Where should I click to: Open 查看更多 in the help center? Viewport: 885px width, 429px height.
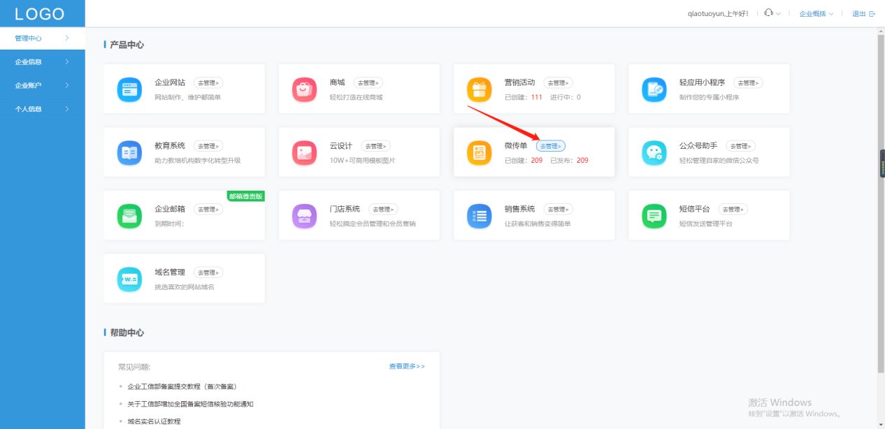pos(404,365)
